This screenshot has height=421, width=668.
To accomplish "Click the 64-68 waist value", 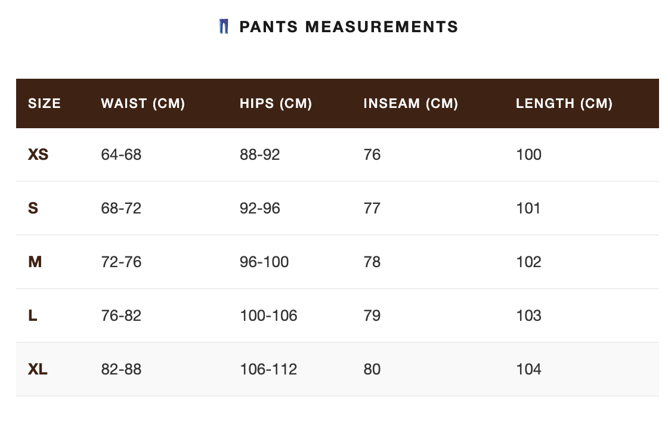I will point(121,155).
